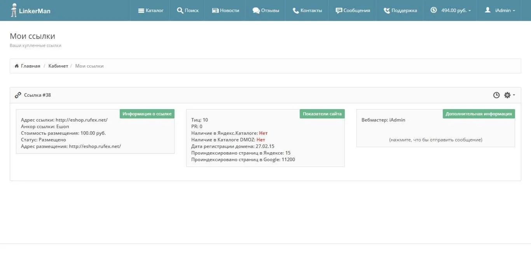Click the Поиск magnifier icon
Viewport: 531px width, 259px height.
pos(180,10)
